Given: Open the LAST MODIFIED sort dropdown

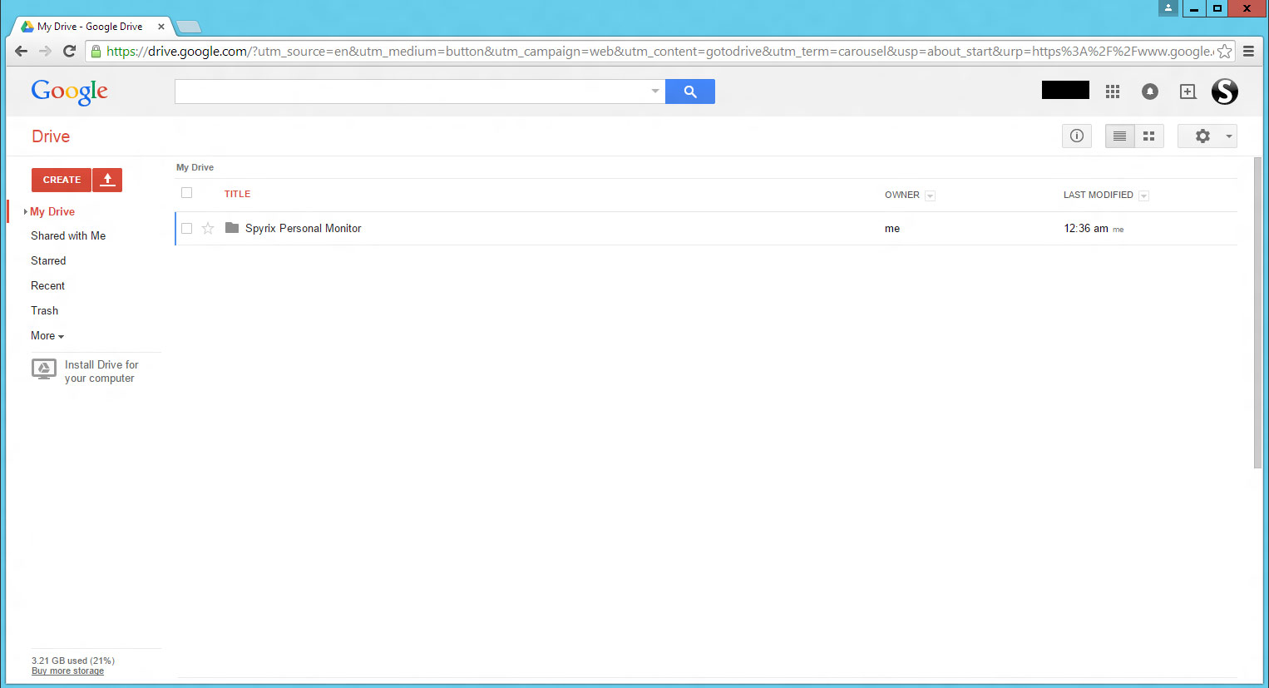Looking at the screenshot, I should [x=1143, y=196].
